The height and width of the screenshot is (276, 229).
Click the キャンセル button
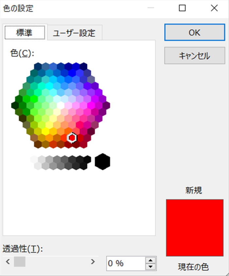click(x=195, y=55)
